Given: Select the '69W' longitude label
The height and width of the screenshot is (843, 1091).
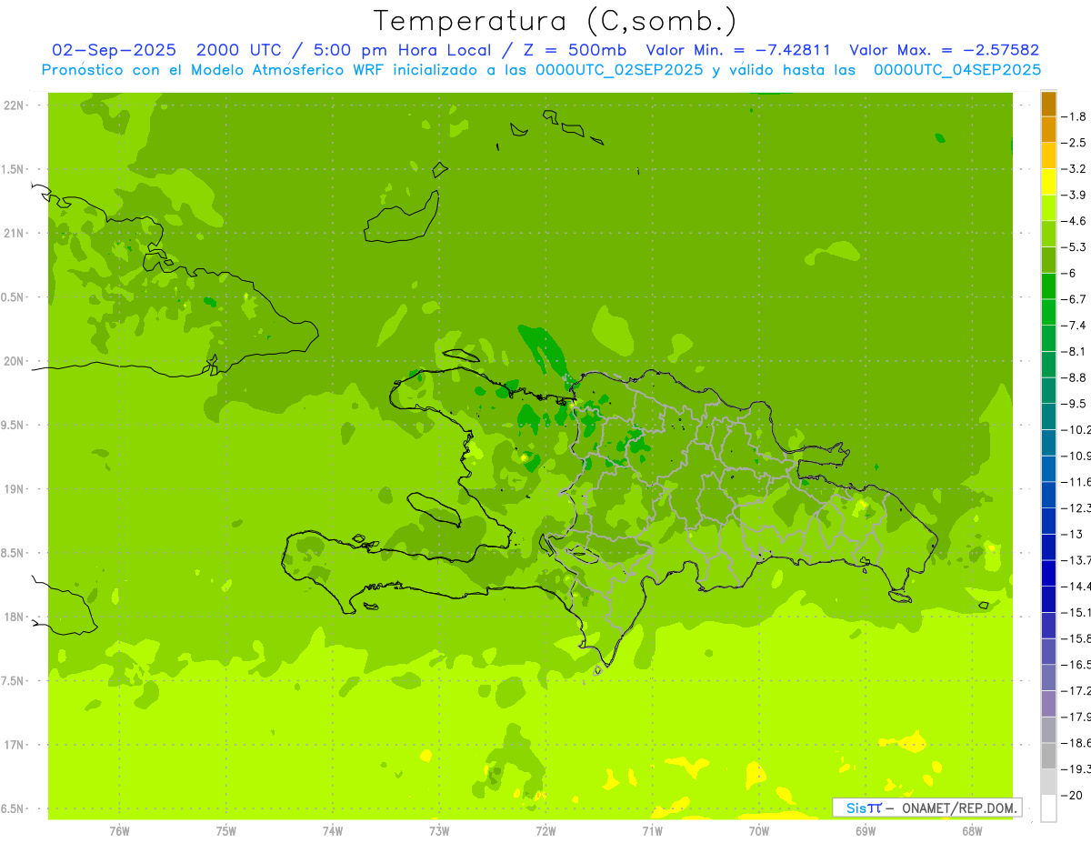Looking at the screenshot, I should tap(865, 831).
